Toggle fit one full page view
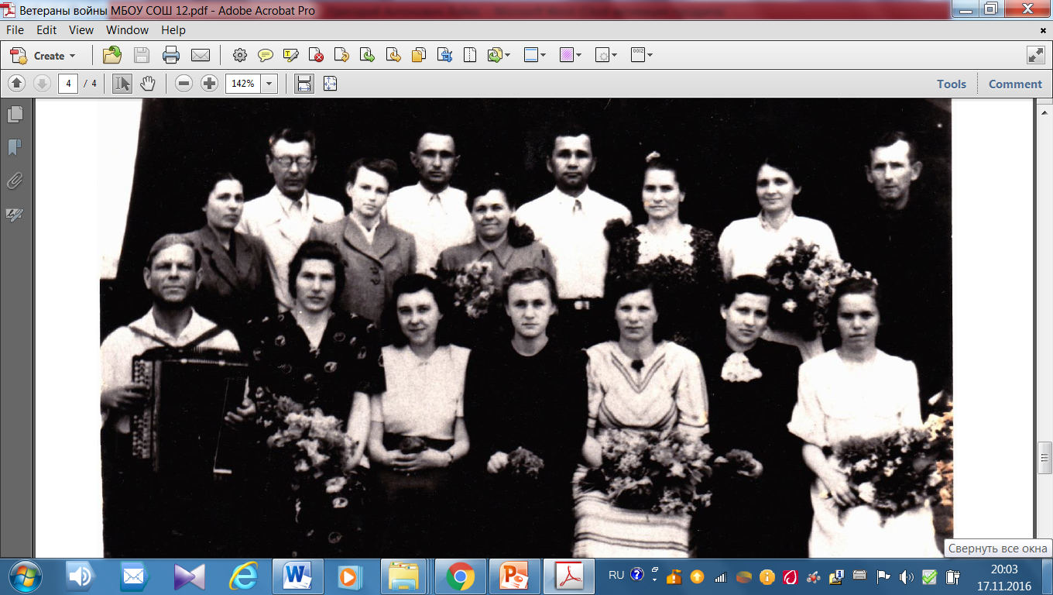This screenshot has width=1053, height=595. [x=330, y=84]
